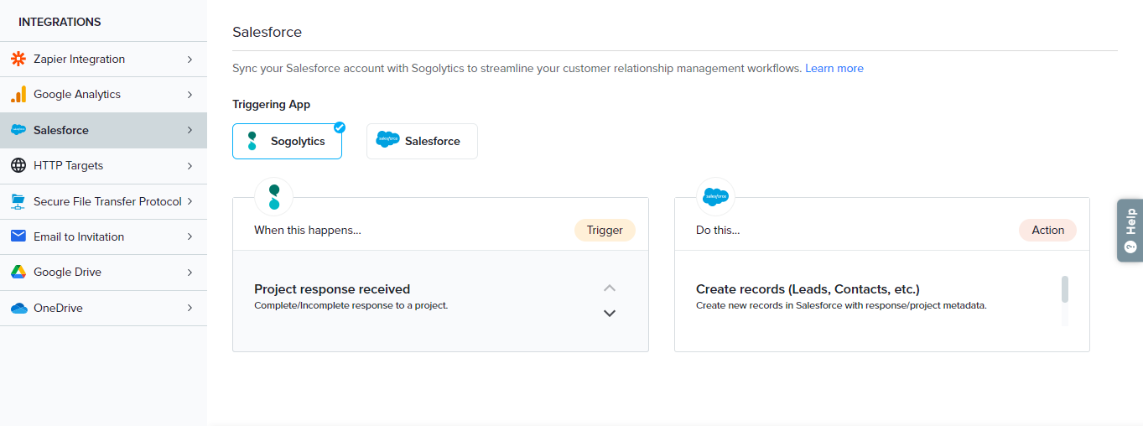
Task: Click the Google Analytics bar chart icon
Action: pyautogui.click(x=18, y=95)
